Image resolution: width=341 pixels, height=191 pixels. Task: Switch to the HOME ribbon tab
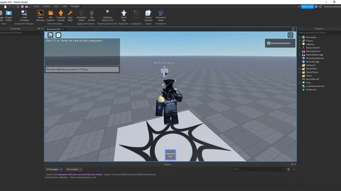(x=36, y=6)
